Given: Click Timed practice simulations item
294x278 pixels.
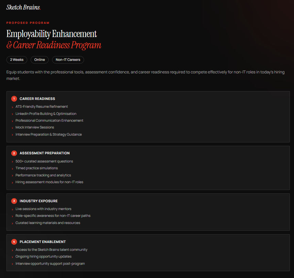Looking at the screenshot, I should coord(36,168).
